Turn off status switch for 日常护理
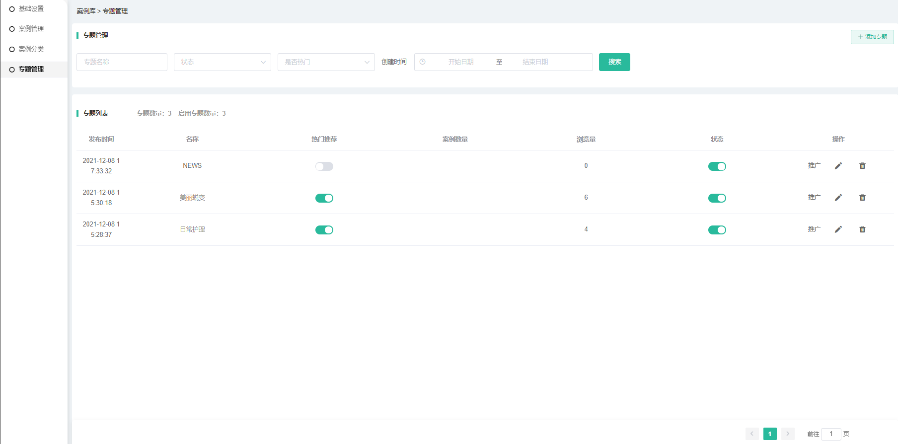 pyautogui.click(x=717, y=230)
